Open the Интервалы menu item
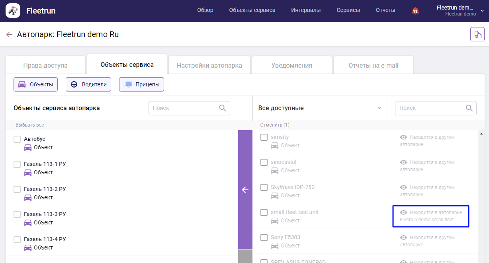This screenshot has height=263, width=489. (306, 10)
